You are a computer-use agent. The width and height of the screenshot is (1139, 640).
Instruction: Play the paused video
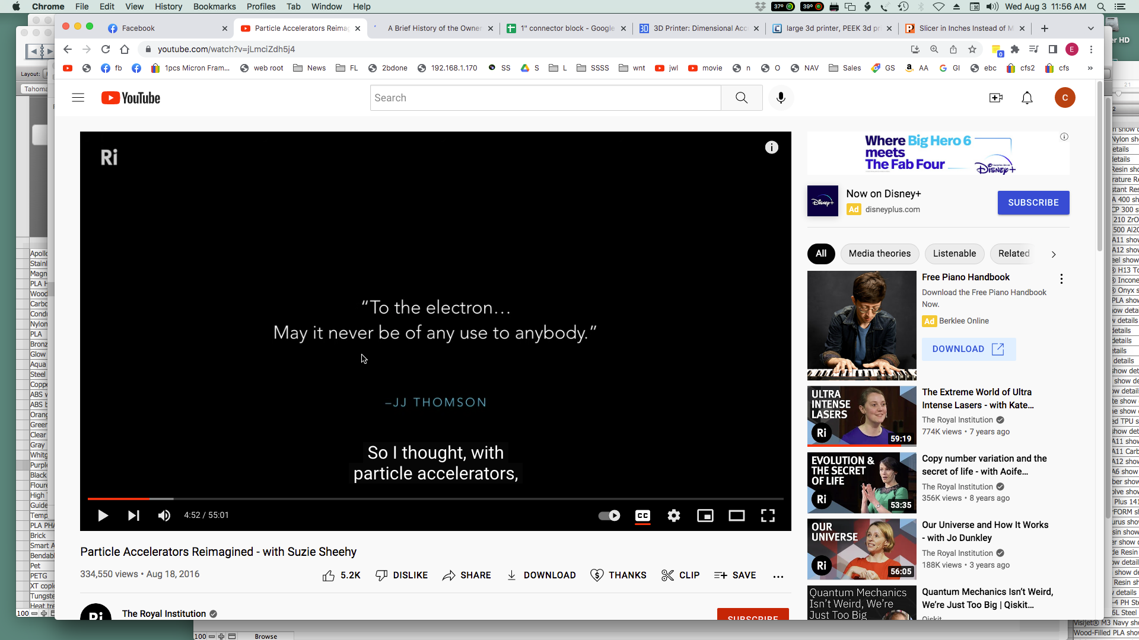point(103,516)
